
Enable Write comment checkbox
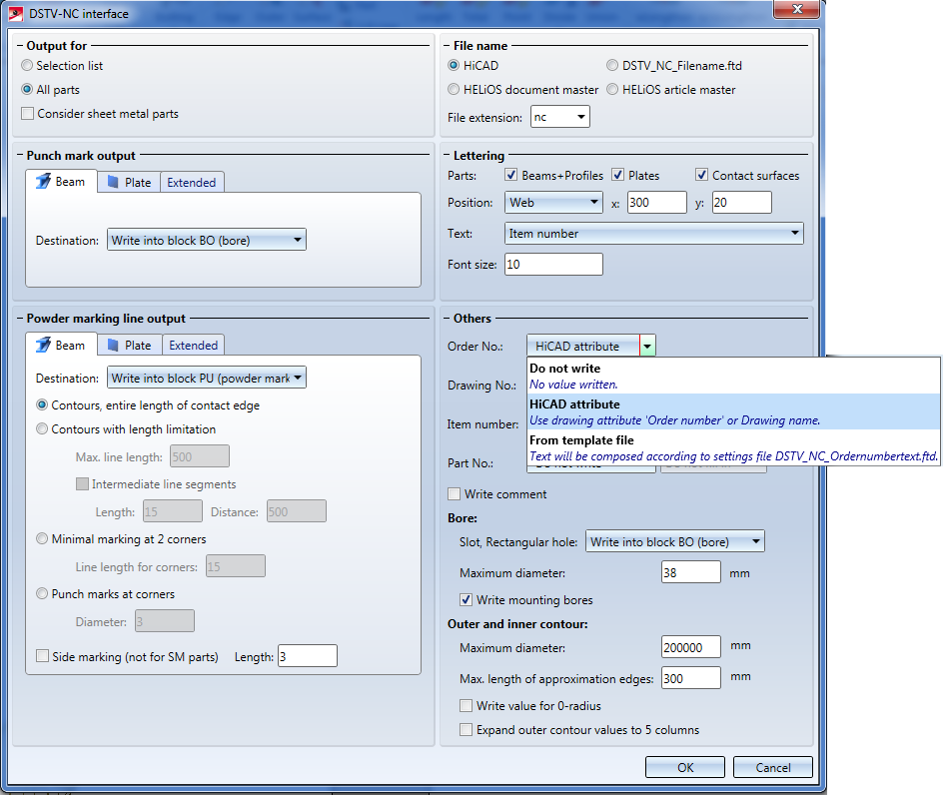[455, 493]
